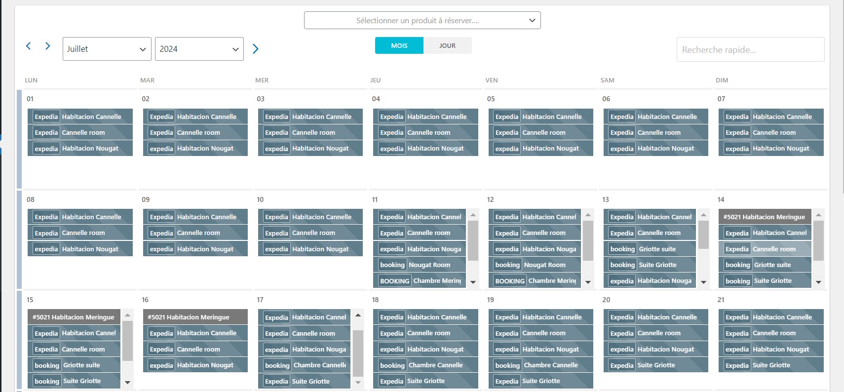844x392 pixels.
Task: Open the 'Sélectionner un produit à réserver' dropdown
Action: click(422, 20)
